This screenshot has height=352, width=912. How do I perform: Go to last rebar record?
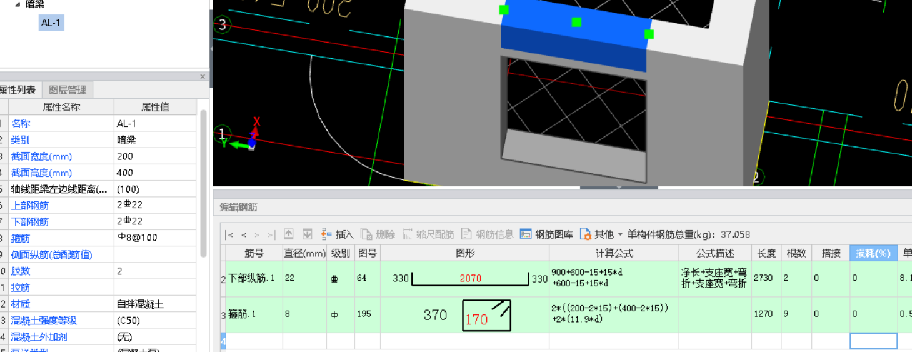click(x=271, y=234)
